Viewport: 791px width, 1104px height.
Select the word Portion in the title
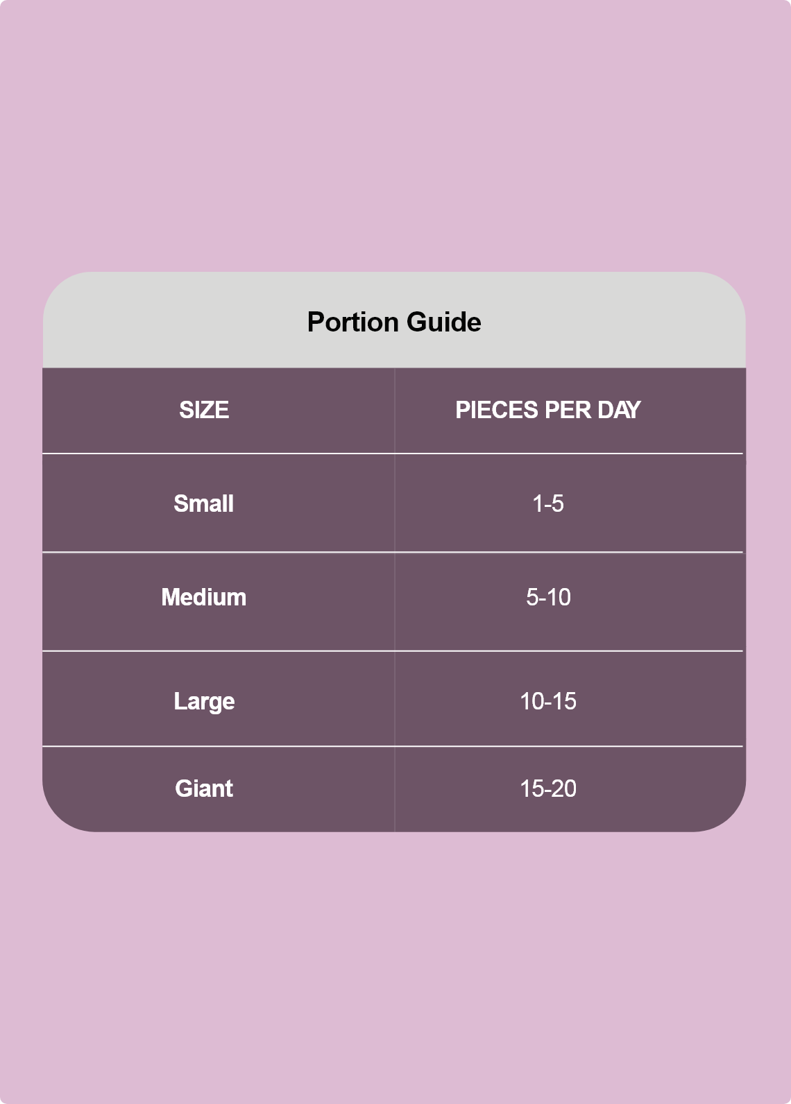pos(353,322)
